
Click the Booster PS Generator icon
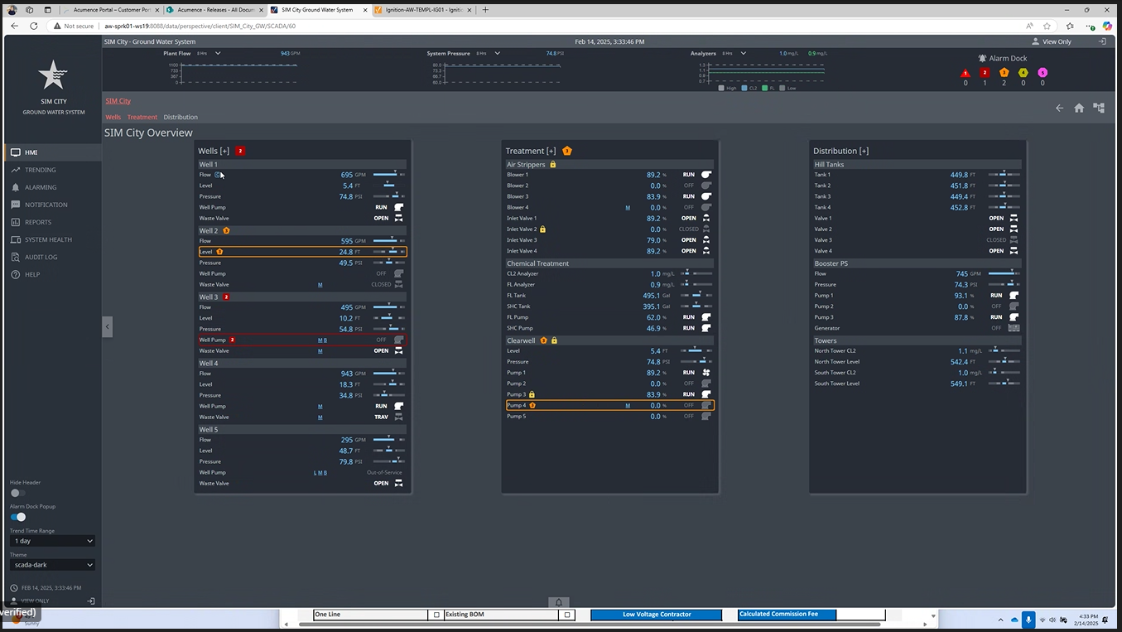click(x=1014, y=328)
